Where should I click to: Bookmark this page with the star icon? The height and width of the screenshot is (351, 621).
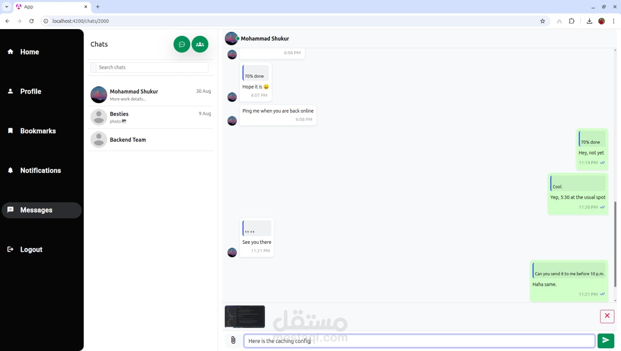click(x=543, y=21)
